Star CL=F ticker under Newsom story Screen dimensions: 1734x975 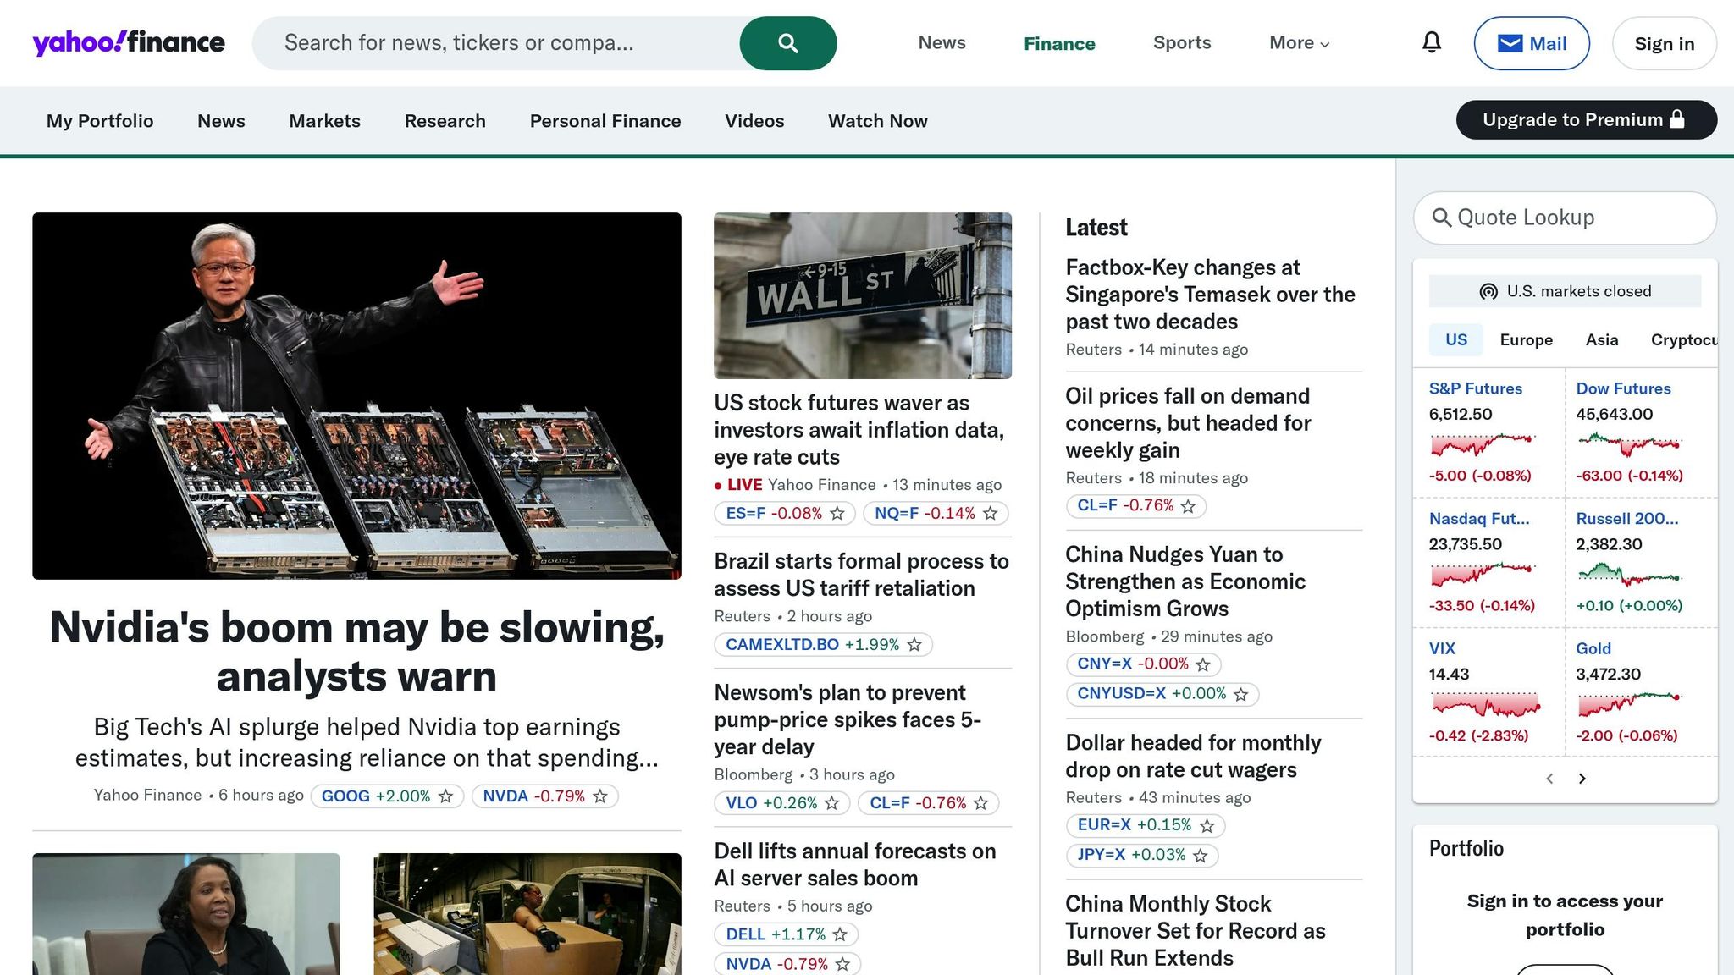point(981,803)
